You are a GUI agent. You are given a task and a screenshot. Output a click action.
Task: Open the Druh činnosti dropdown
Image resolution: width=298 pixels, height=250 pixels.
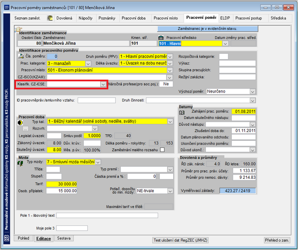point(253,100)
